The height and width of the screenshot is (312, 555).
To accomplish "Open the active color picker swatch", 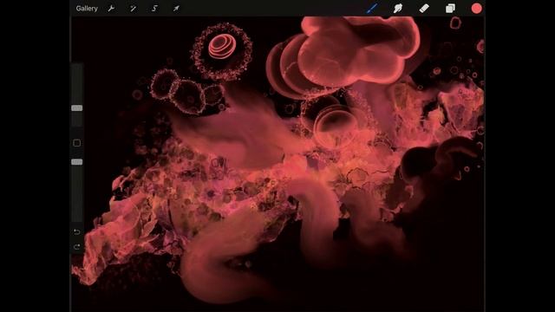I will click(x=476, y=8).
